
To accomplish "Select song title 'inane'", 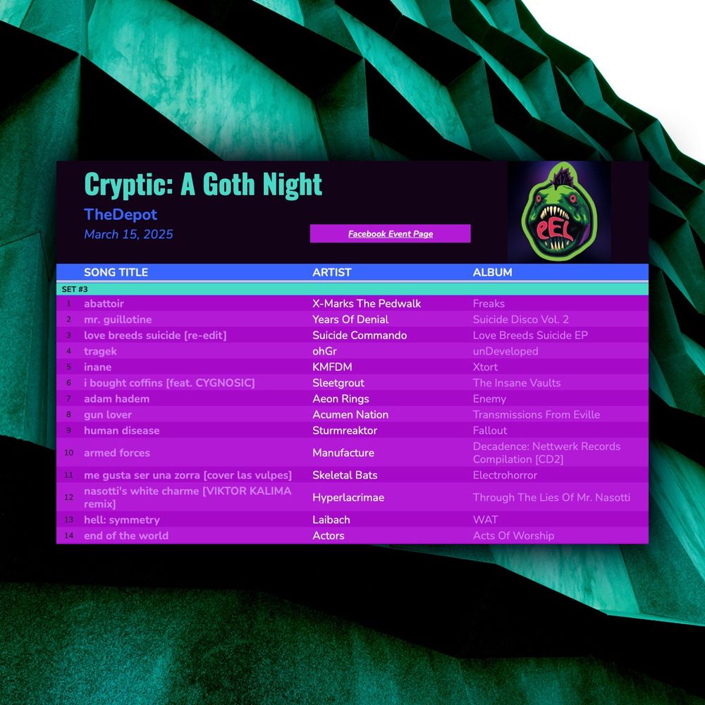I will click(x=97, y=367).
